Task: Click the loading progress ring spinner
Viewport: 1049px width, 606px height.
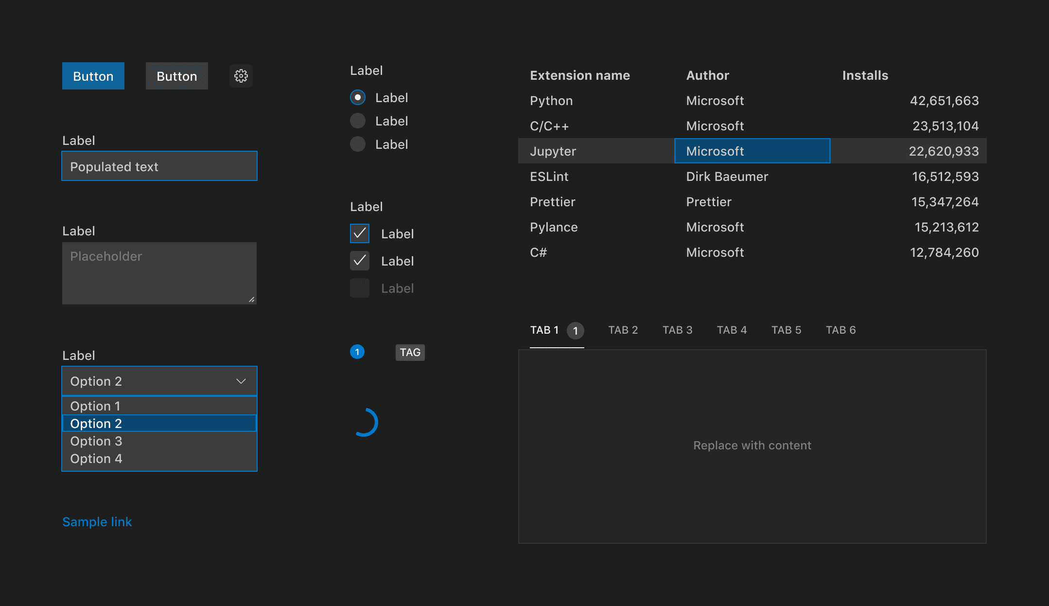Action: (366, 422)
